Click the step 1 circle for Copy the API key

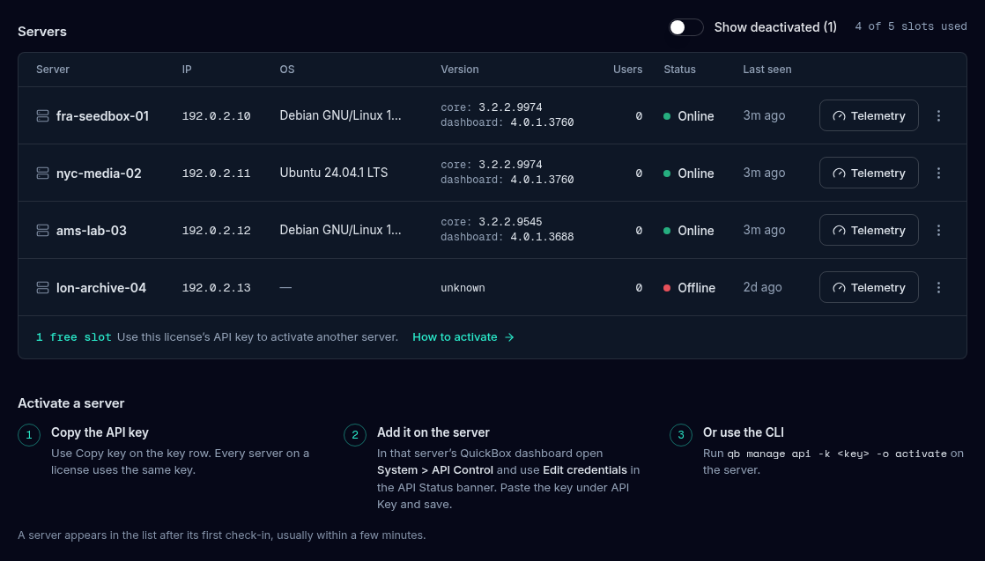(29, 435)
